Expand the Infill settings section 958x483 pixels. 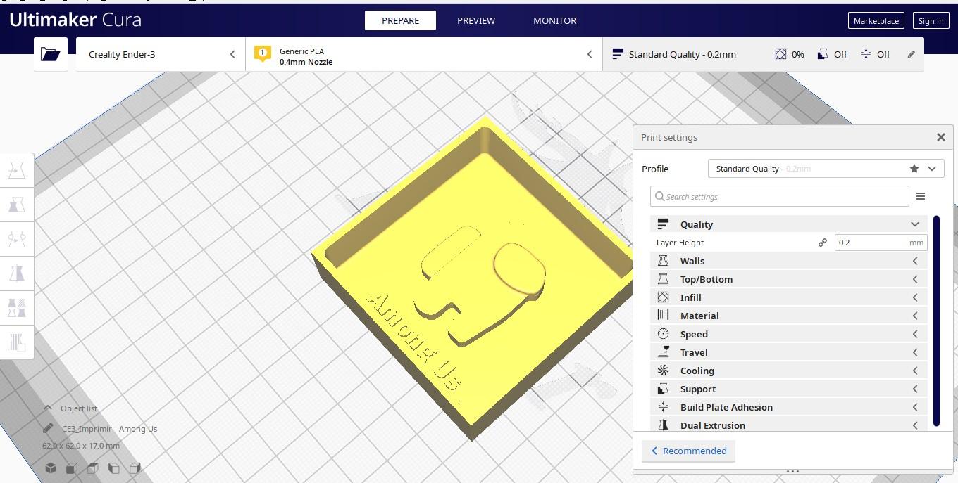(788, 297)
